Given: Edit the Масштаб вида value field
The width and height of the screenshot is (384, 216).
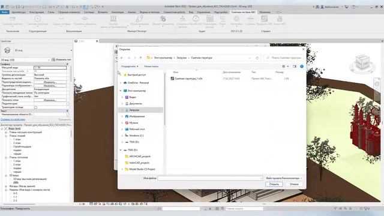Looking at the screenshot, I should (x=50, y=68).
